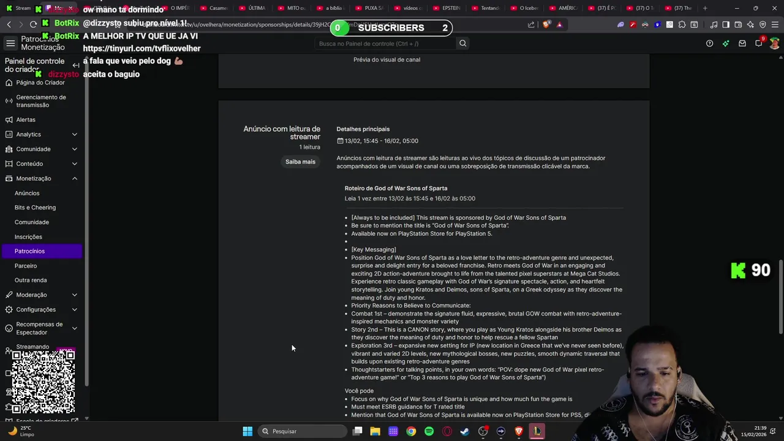Open the music note playlist icon
The width and height of the screenshot is (784, 441).
pyautogui.click(x=714, y=24)
